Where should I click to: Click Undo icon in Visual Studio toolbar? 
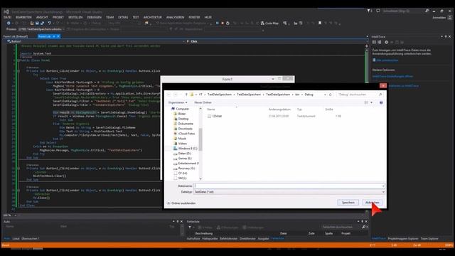pos(49,23)
